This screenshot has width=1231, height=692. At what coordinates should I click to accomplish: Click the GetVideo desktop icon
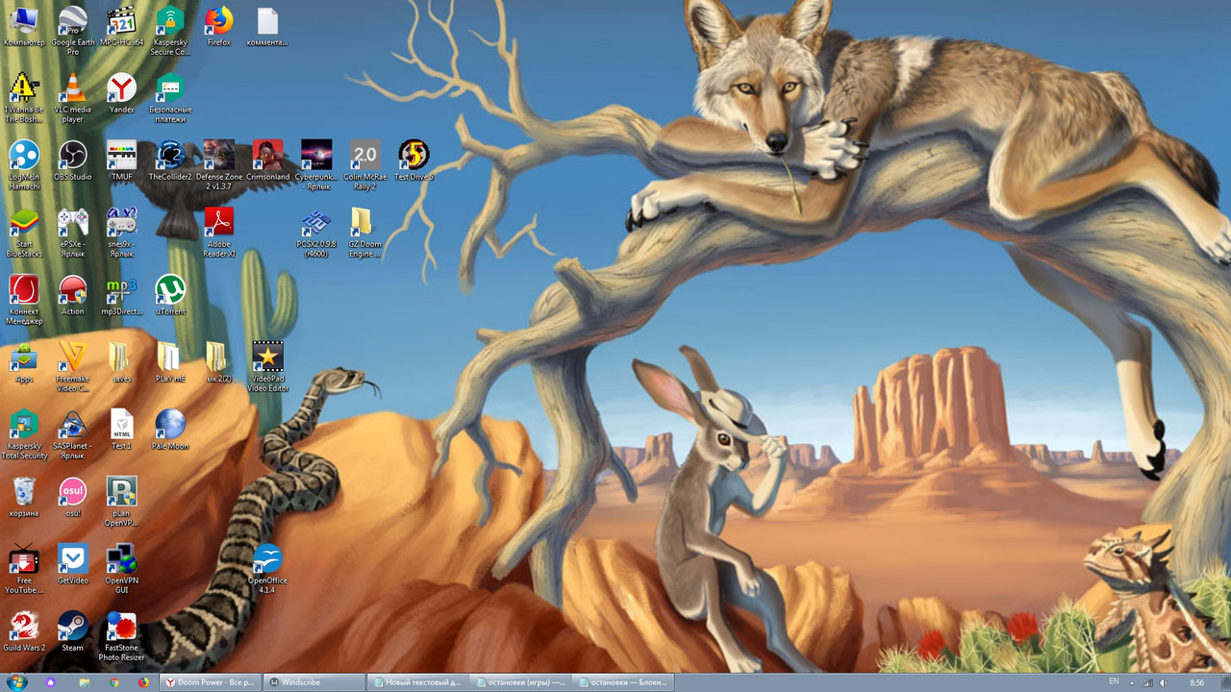[73, 564]
